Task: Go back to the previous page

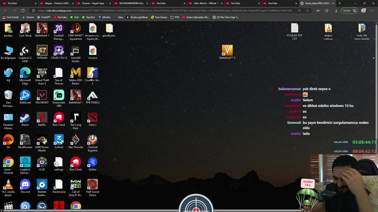Action: point(6,11)
